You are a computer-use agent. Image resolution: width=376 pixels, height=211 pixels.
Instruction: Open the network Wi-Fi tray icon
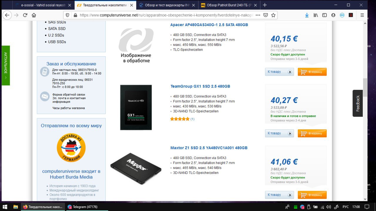[x=322, y=207]
